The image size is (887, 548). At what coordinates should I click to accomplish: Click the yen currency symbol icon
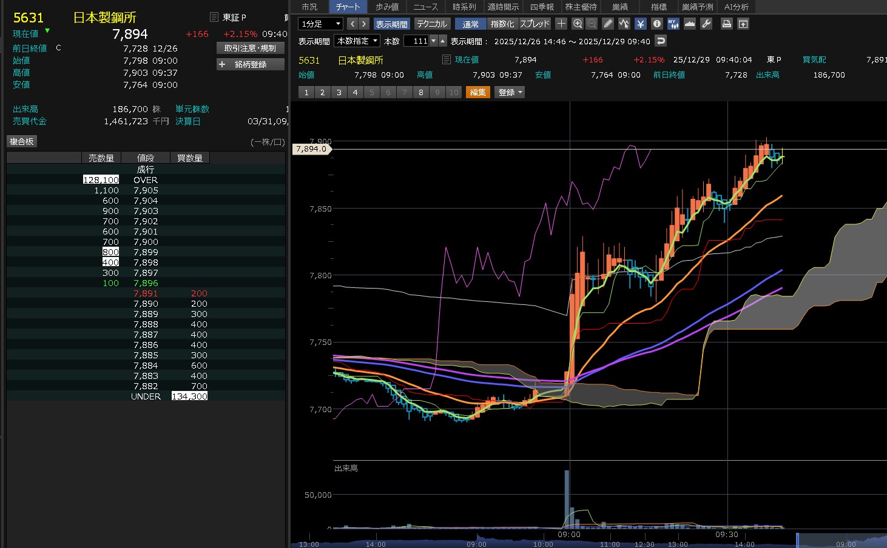tap(640, 24)
